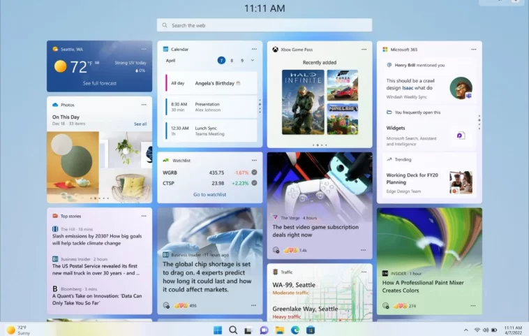Viewport: 529px width, 336px height.
Task: Launch the Chat app from taskbar
Action: (x=264, y=330)
